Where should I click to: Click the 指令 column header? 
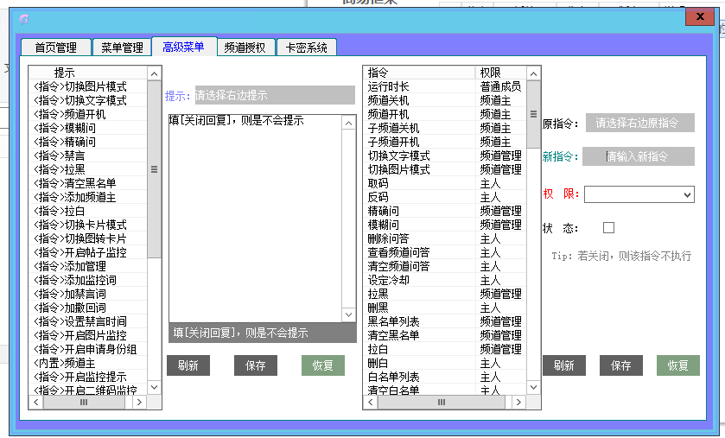(419, 73)
